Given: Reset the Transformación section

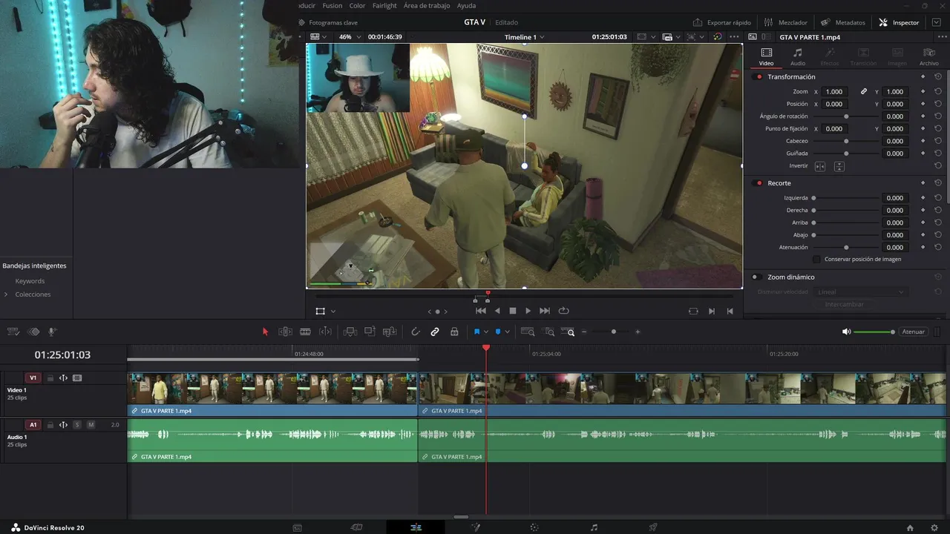Looking at the screenshot, I should click(938, 77).
